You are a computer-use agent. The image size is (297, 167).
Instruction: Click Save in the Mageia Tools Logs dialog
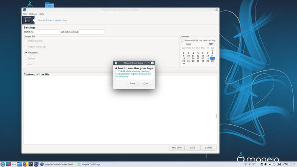pos(132,83)
